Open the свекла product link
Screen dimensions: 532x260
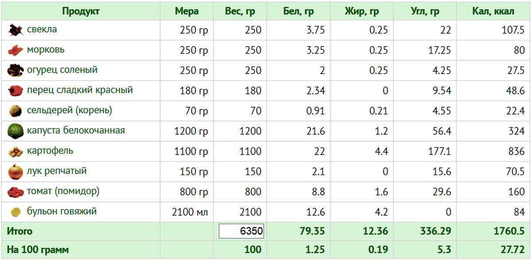point(42,30)
